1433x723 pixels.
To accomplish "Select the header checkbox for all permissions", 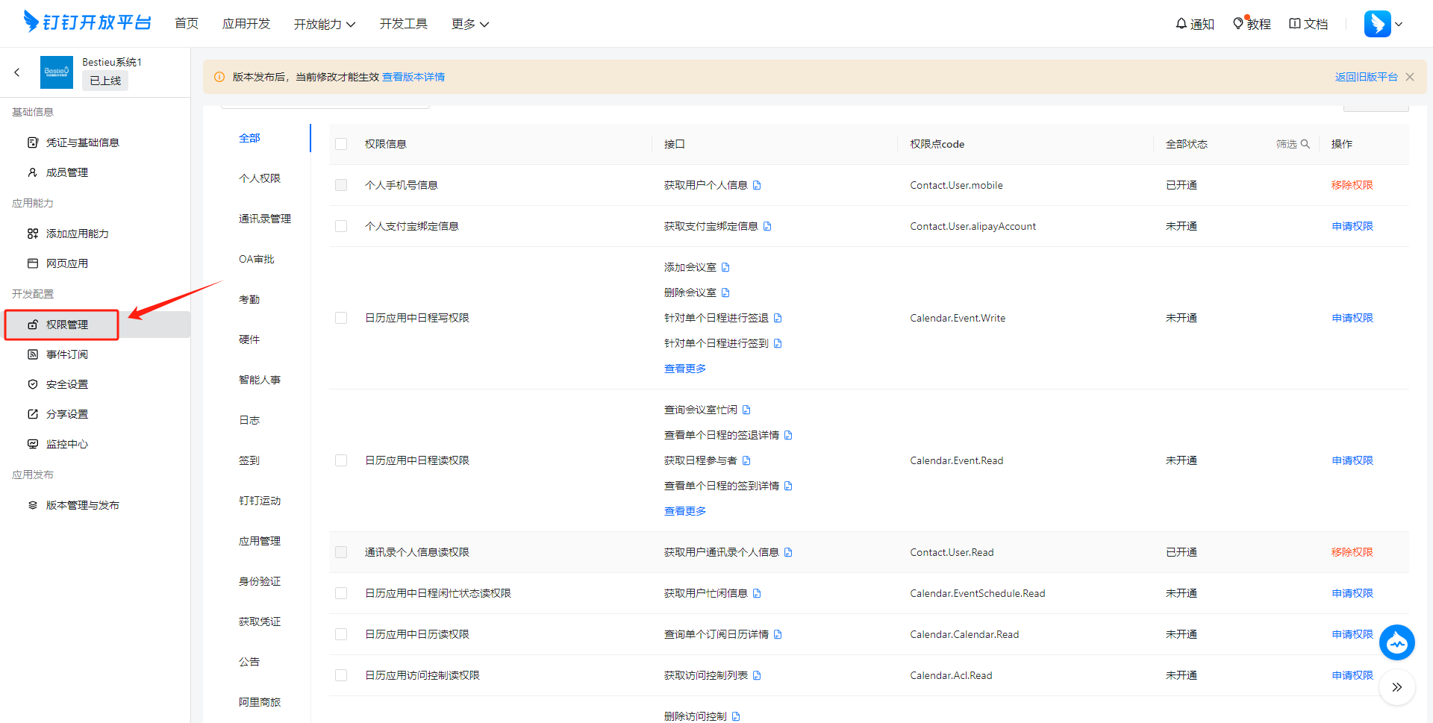I will pyautogui.click(x=341, y=144).
